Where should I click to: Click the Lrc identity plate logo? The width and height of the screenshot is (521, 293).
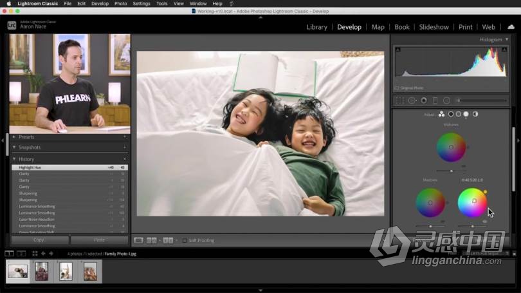[x=12, y=25]
